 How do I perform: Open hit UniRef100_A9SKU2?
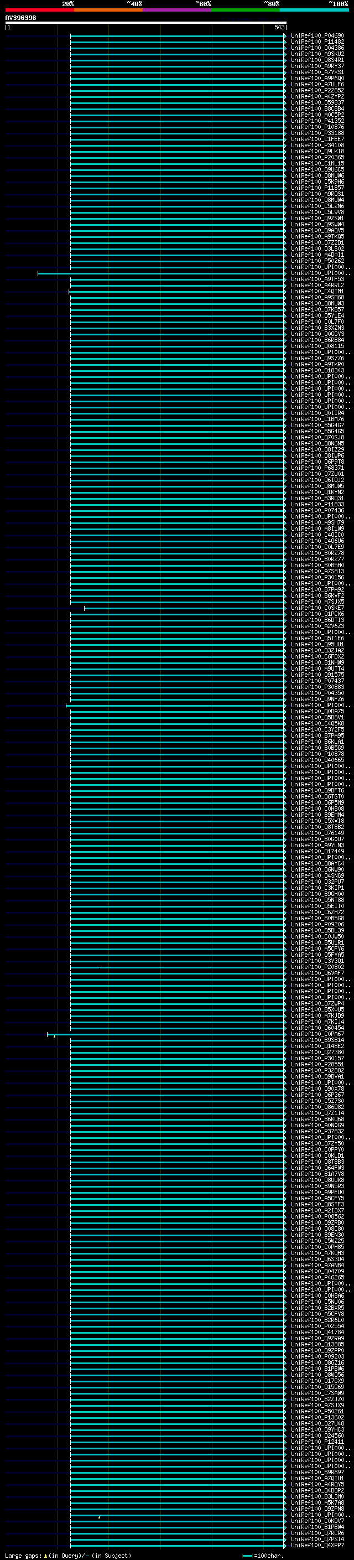pos(317,54)
